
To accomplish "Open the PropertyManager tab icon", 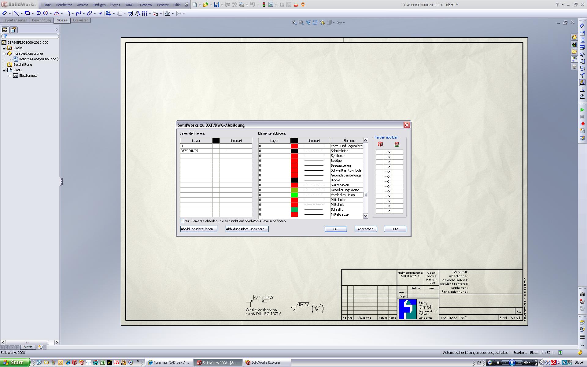I will [x=13, y=30].
